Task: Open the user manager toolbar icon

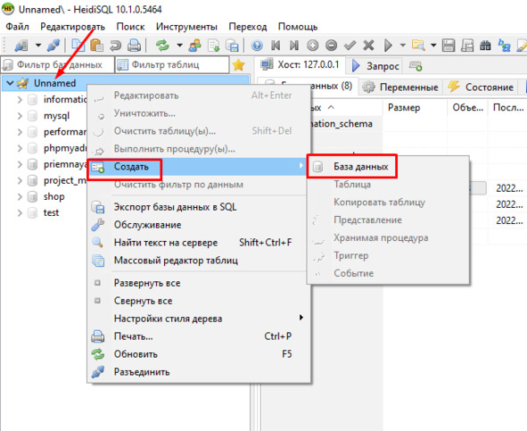Action: pos(195,46)
